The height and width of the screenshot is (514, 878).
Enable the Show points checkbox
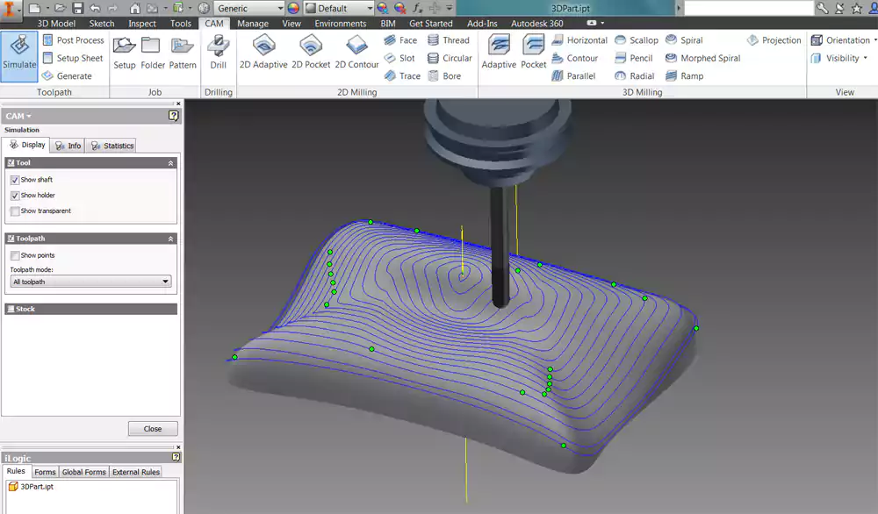point(15,255)
